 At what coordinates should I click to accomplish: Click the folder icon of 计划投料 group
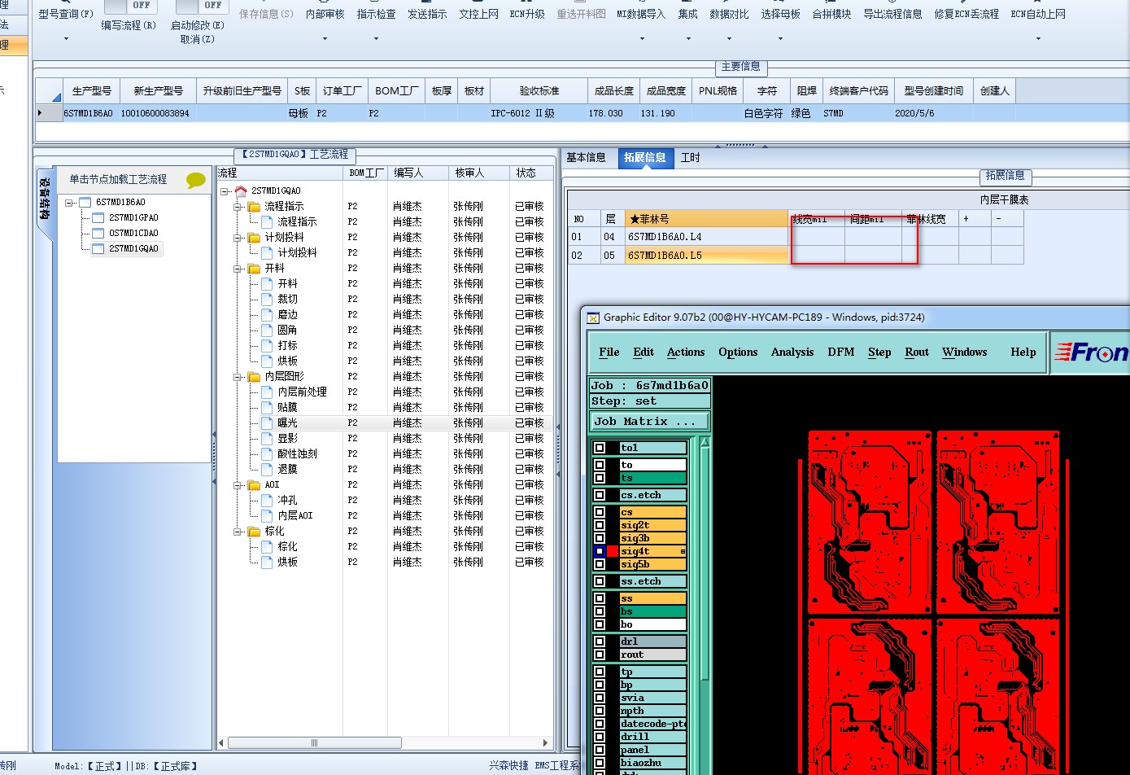[254, 237]
